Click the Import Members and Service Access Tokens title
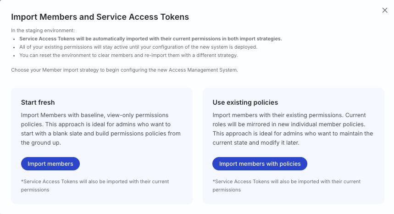 point(100,17)
